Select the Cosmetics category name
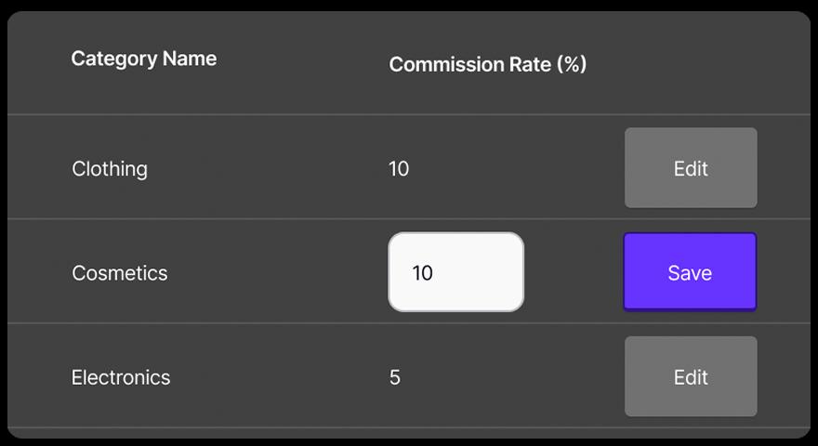The image size is (818, 446). pyautogui.click(x=120, y=273)
